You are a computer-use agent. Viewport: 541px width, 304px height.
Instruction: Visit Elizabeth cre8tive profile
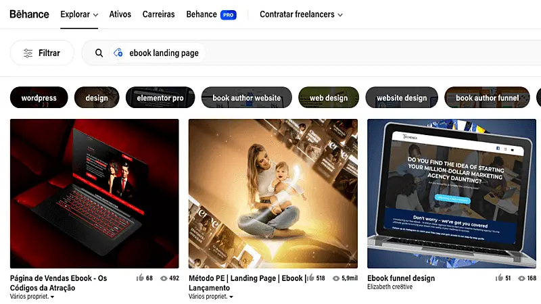[390, 286]
